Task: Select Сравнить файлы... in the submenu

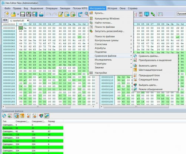Action: [155, 56]
